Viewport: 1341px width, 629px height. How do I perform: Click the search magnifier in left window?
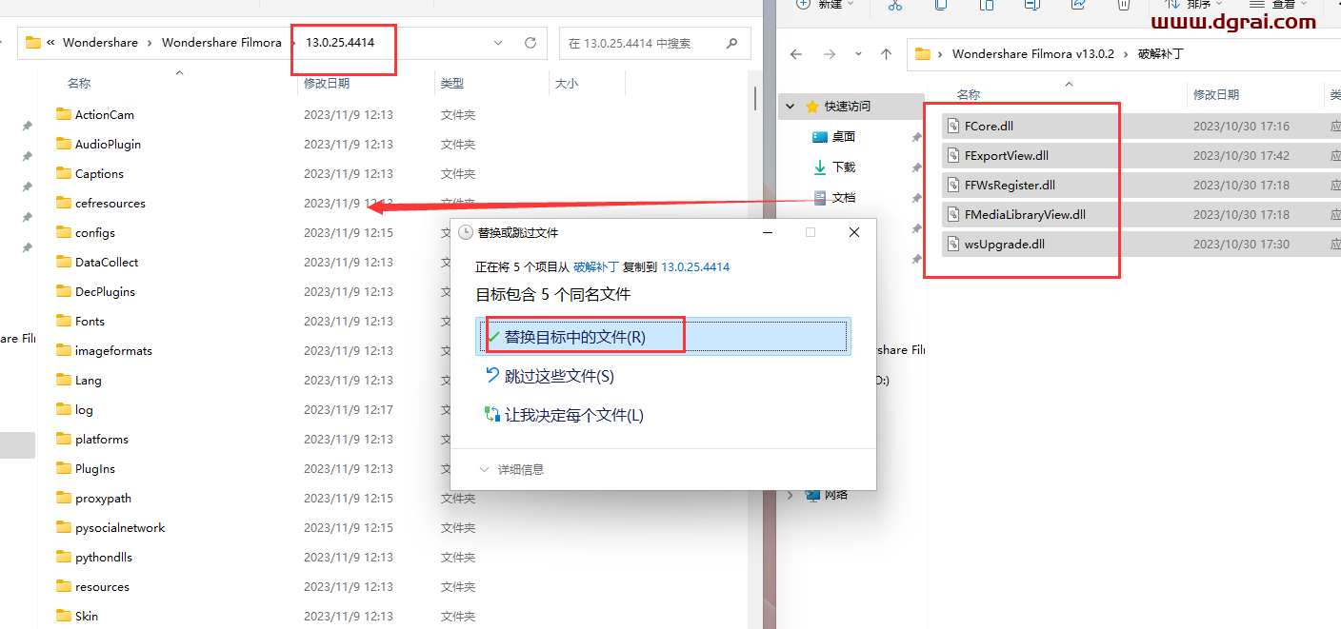coord(731,43)
